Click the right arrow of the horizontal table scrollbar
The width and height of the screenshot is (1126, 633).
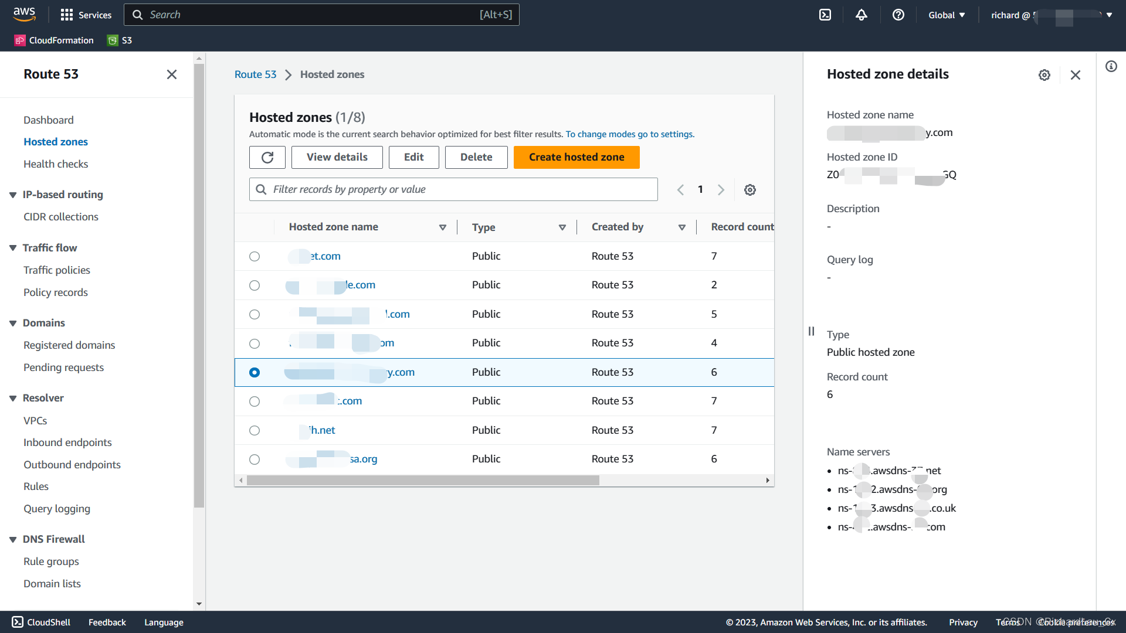(x=768, y=481)
